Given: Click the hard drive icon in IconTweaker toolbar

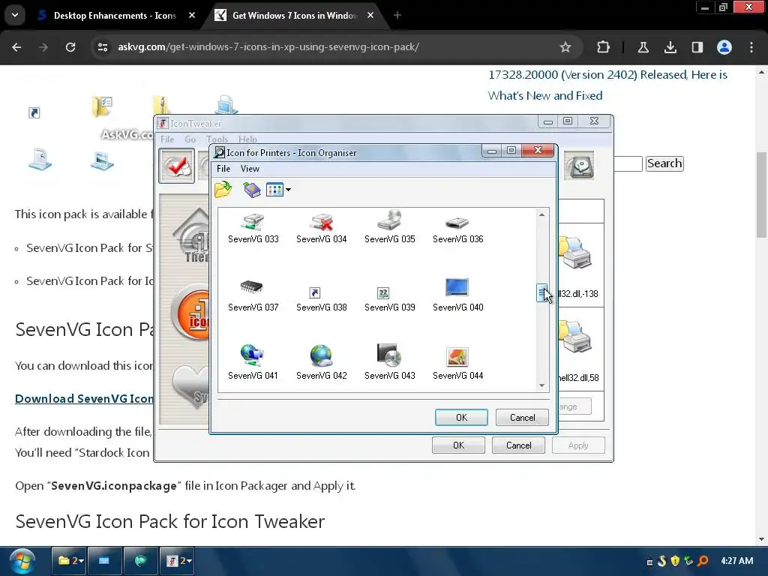Looking at the screenshot, I should (580, 166).
